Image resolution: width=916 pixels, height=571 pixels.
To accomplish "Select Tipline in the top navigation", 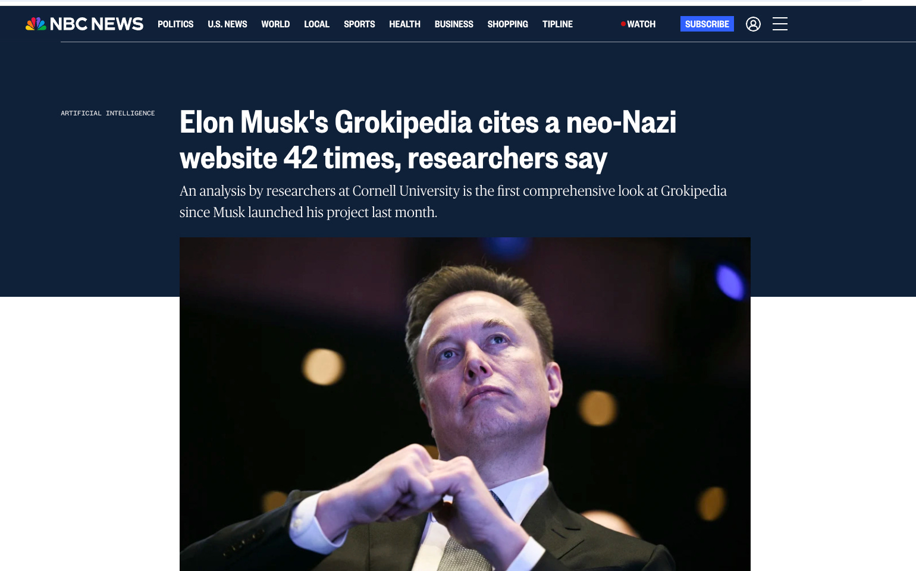I will (557, 24).
